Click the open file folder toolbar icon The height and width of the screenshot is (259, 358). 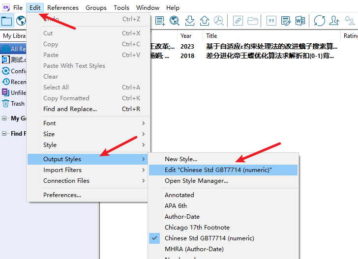pos(253,21)
